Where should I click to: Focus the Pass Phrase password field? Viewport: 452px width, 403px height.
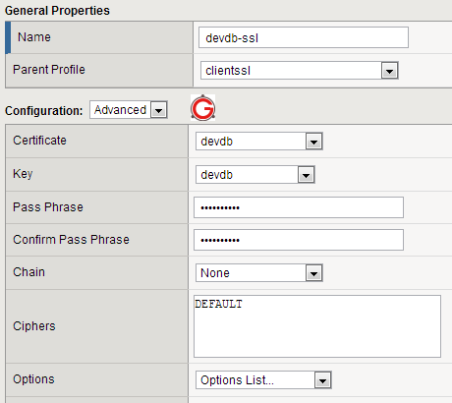point(299,207)
